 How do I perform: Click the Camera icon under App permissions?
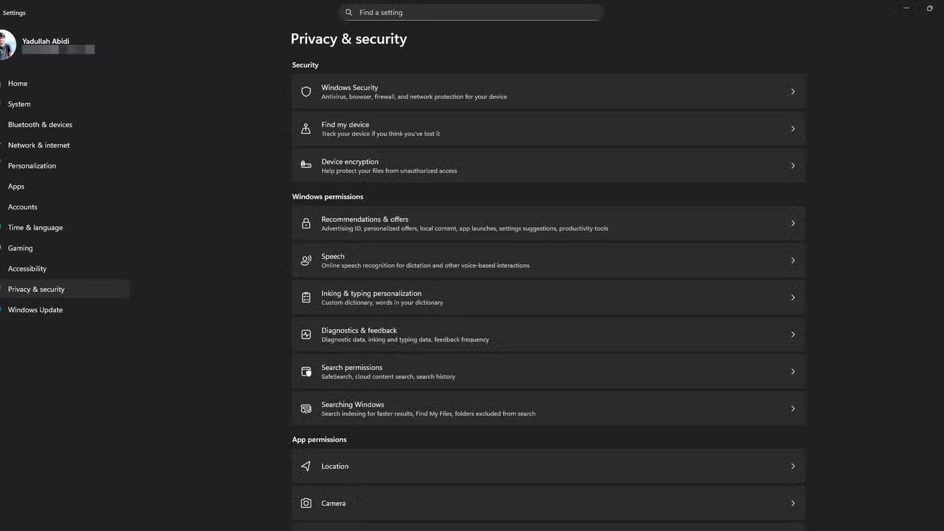click(306, 503)
